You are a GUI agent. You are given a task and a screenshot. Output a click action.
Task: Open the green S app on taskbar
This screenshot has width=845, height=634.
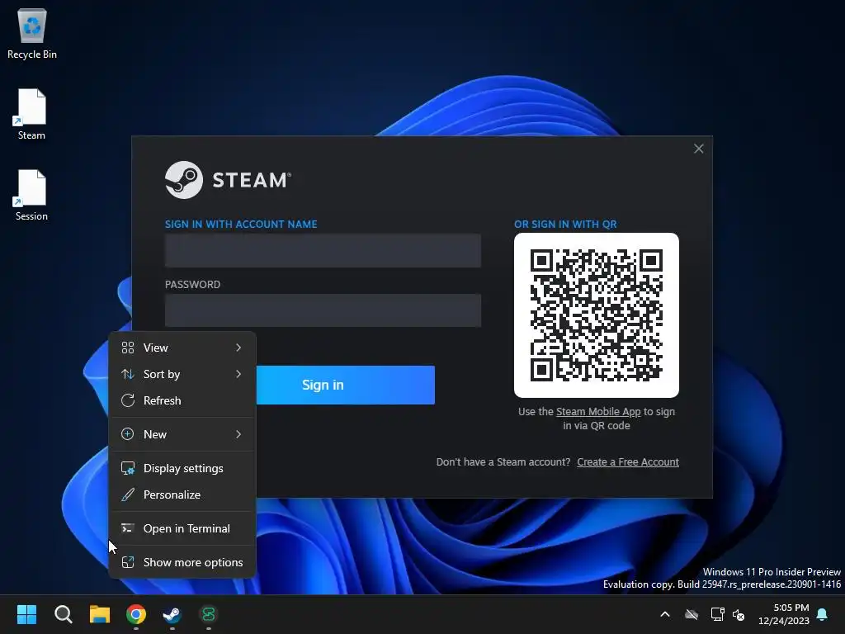209,614
